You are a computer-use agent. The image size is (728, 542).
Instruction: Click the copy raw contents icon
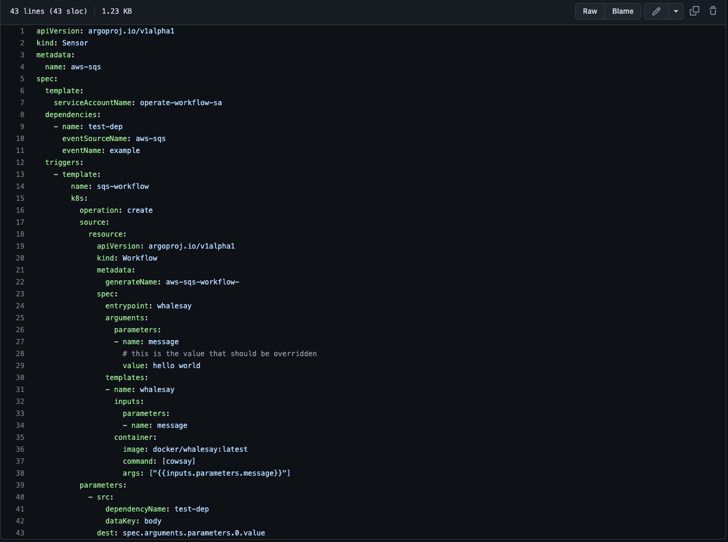695,11
